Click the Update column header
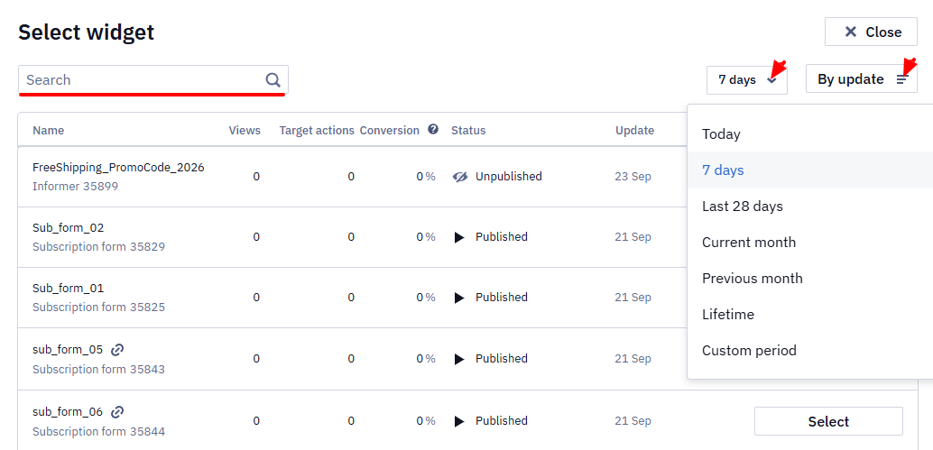 coord(635,130)
